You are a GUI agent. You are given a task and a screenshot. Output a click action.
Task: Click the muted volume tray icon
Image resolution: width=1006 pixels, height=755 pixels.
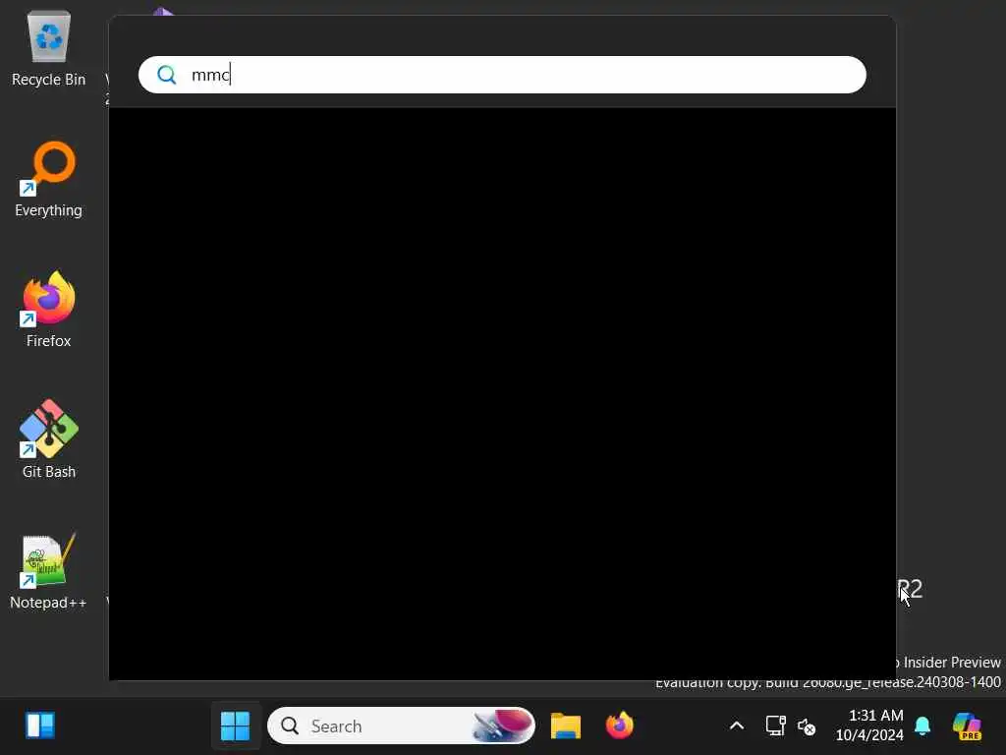(x=807, y=726)
